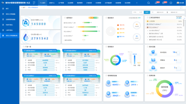Viewport: 186px width, 104px height.
Task: Click the shirt theme icon in header
Action: click(171, 3)
